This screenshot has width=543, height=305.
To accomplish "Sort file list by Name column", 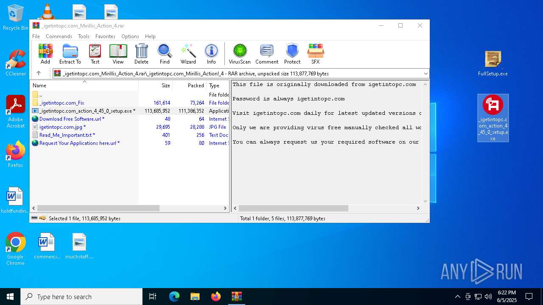I will tap(84, 86).
